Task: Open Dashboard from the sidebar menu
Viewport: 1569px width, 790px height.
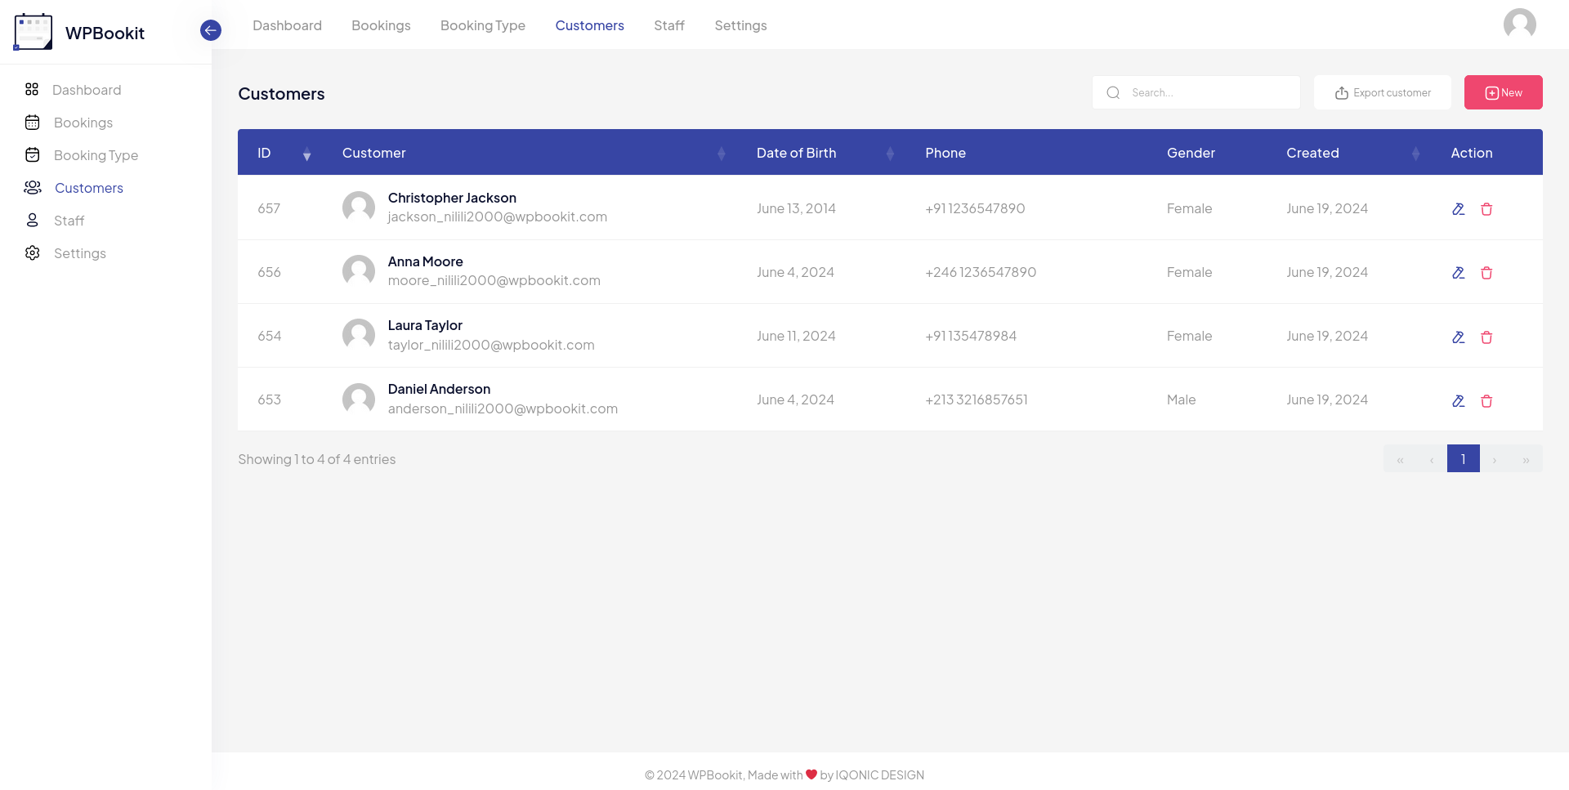Action: coord(87,90)
